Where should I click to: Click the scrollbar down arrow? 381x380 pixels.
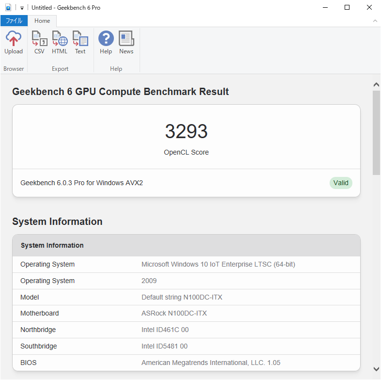pos(376,369)
